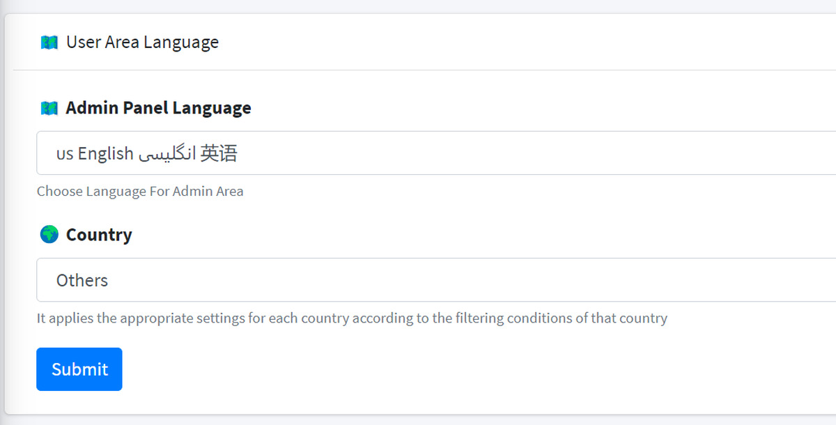Click the word 'Submit' on the button
Image resolution: width=836 pixels, height=425 pixels.
click(x=79, y=369)
